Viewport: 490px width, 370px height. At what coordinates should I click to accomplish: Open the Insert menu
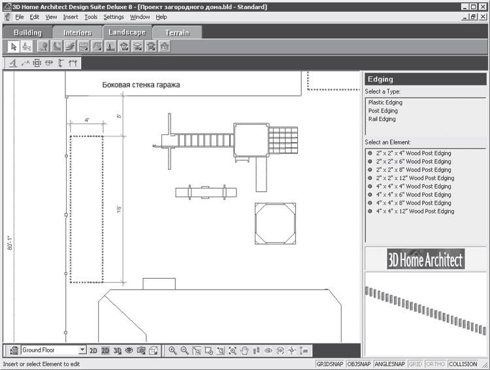point(71,17)
